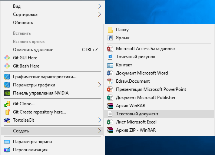Open the Вид menu entry
This screenshot has width=215, height=155.
click(53, 6)
